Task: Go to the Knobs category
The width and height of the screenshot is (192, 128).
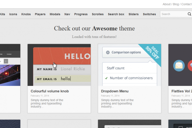Action: (26, 14)
